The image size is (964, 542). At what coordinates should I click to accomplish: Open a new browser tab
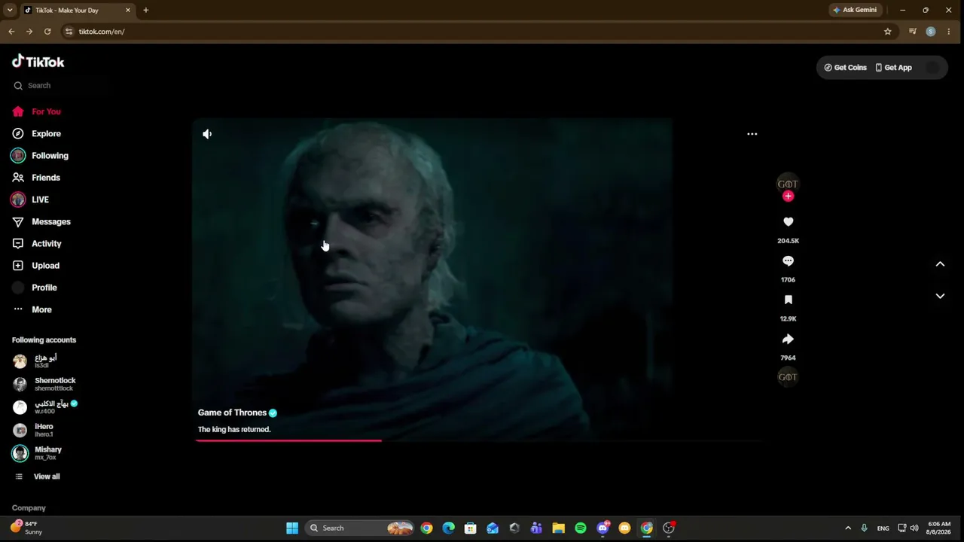(x=145, y=11)
